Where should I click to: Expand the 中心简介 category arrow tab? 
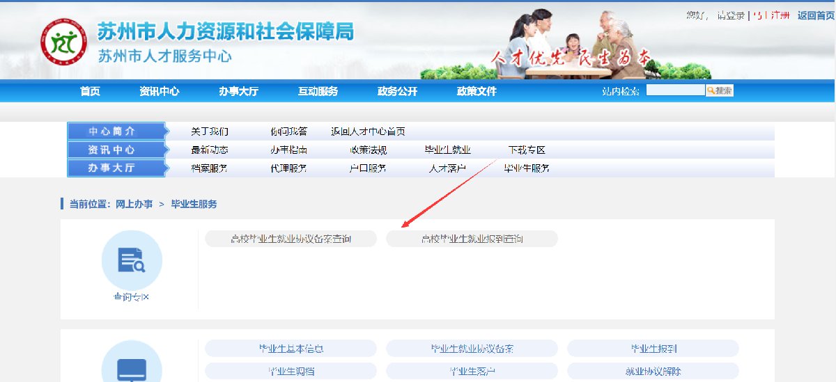pos(116,132)
